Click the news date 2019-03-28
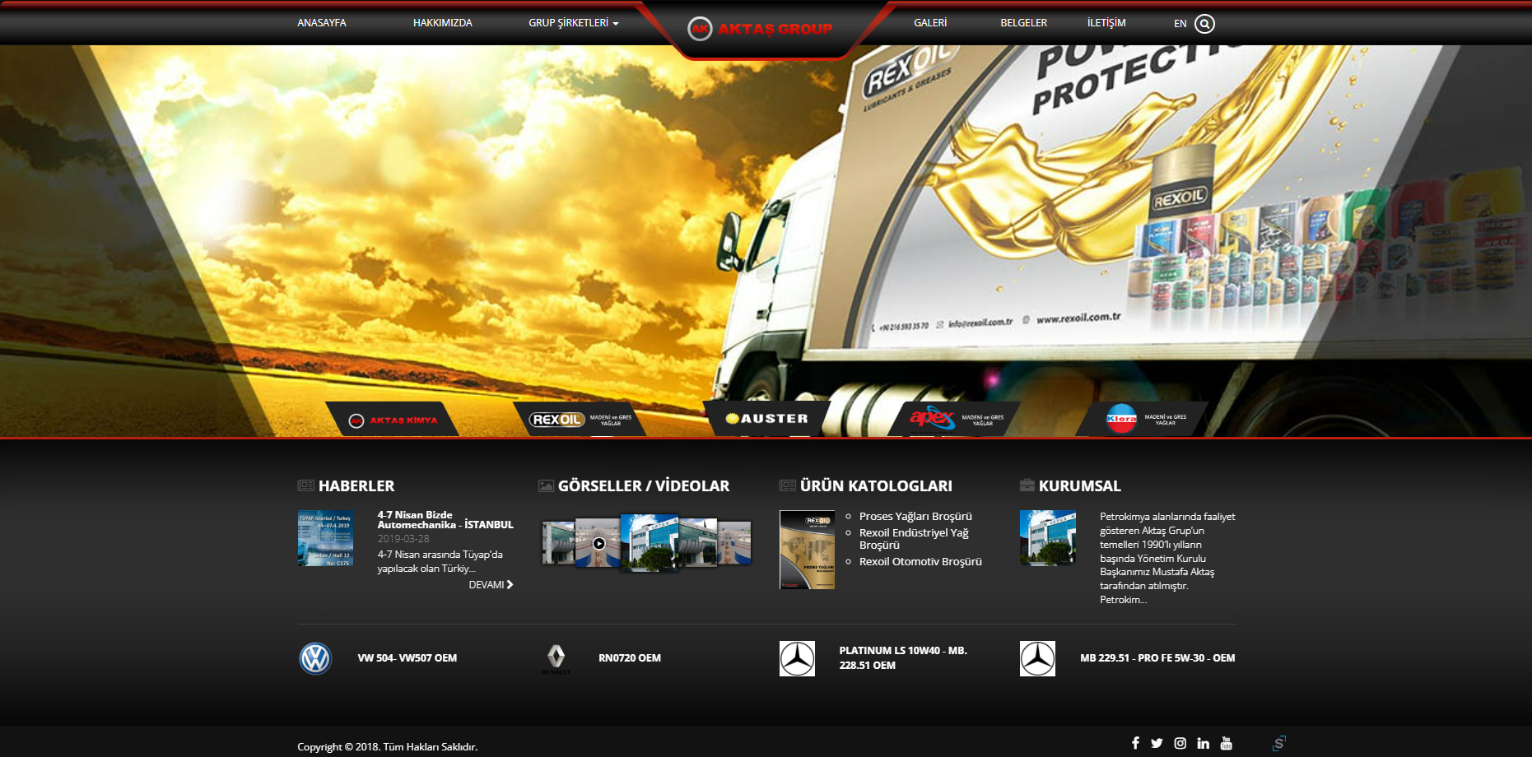The height and width of the screenshot is (757, 1532). coord(403,539)
